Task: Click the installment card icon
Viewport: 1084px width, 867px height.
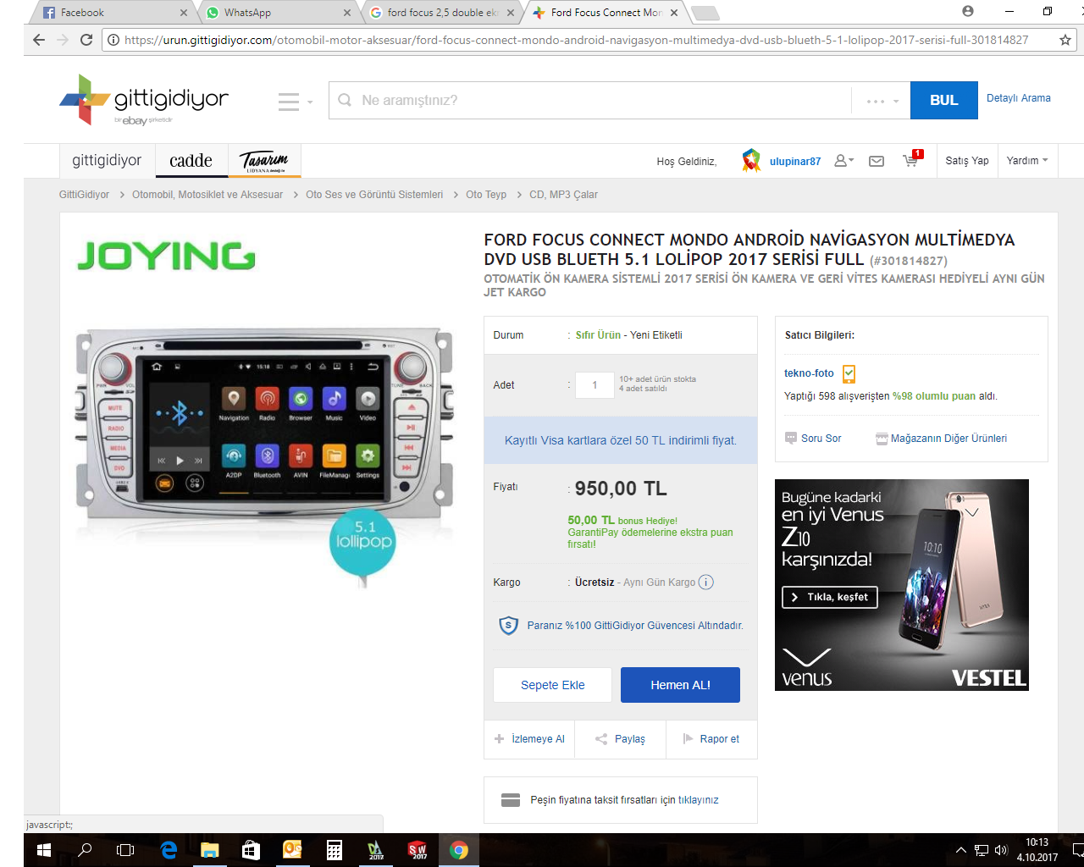Action: (511, 800)
